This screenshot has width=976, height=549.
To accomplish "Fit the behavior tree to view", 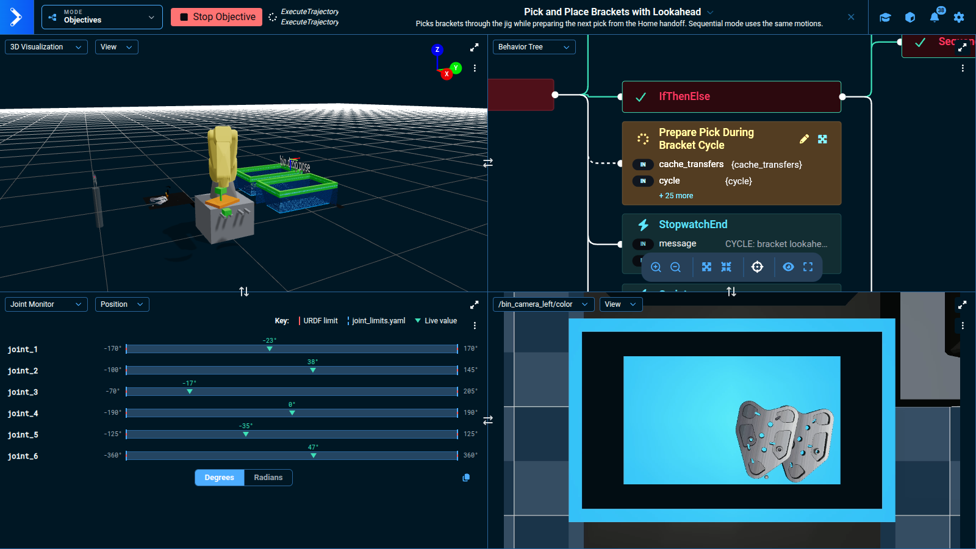I will point(808,267).
